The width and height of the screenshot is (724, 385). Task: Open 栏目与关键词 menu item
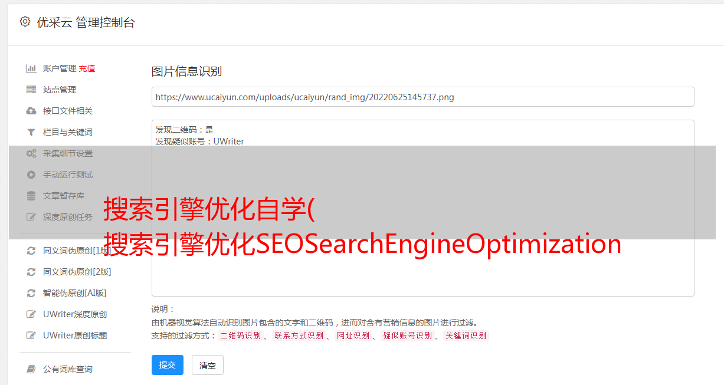pos(68,132)
